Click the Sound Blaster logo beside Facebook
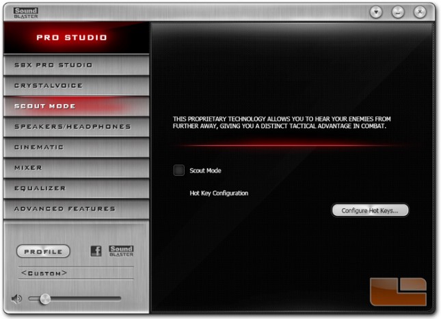The image size is (441, 319). coord(121,251)
